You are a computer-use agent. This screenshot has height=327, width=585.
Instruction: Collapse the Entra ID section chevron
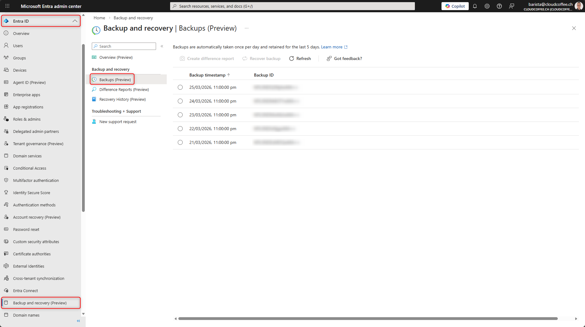click(75, 21)
